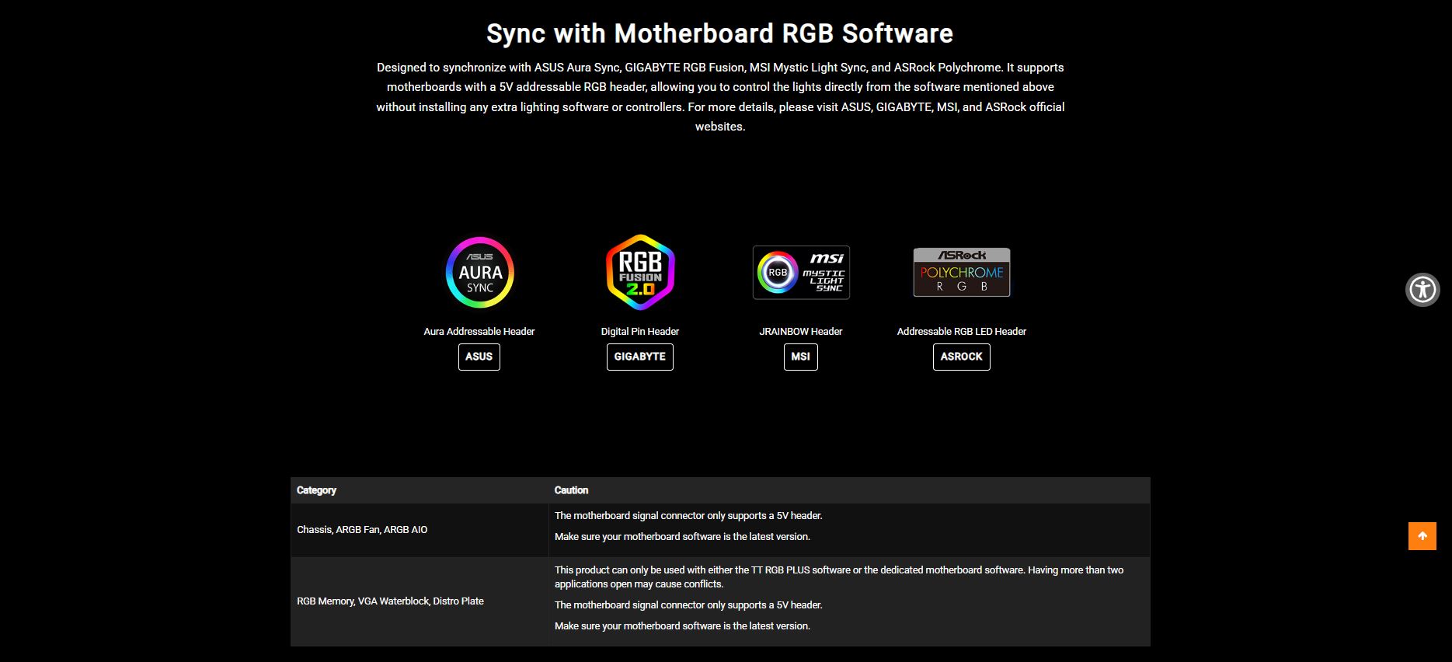Open the ASUS website button
1452x662 pixels.
[479, 357]
